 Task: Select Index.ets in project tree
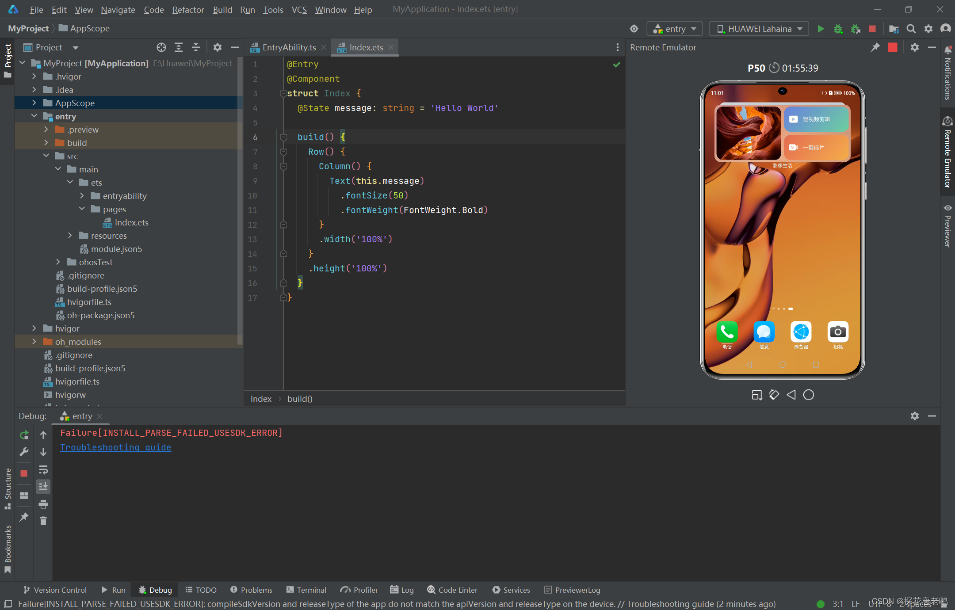131,222
